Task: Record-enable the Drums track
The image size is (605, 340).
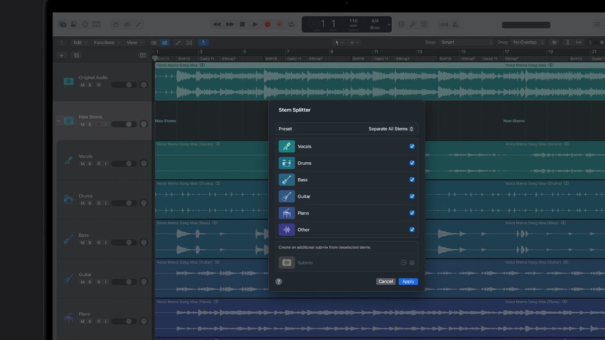Action: [x=99, y=203]
